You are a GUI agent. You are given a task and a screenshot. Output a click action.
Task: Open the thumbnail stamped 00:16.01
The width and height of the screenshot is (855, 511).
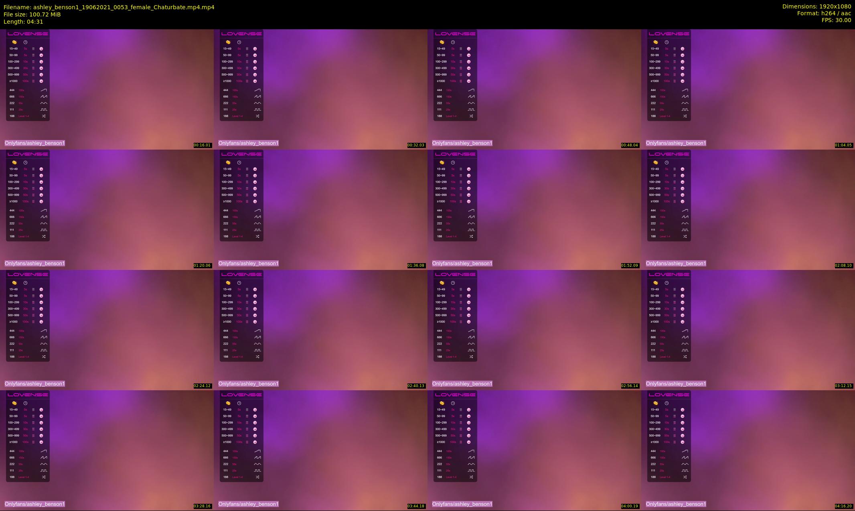(107, 89)
